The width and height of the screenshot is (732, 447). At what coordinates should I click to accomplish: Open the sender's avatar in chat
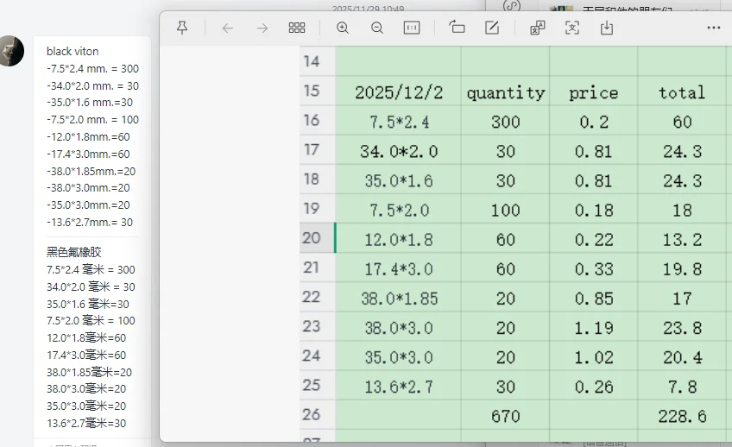11,51
